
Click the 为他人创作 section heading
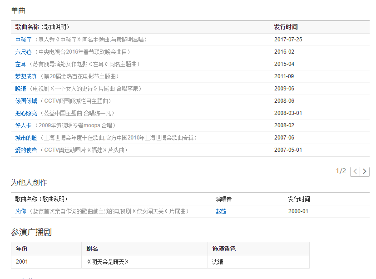click(x=29, y=183)
